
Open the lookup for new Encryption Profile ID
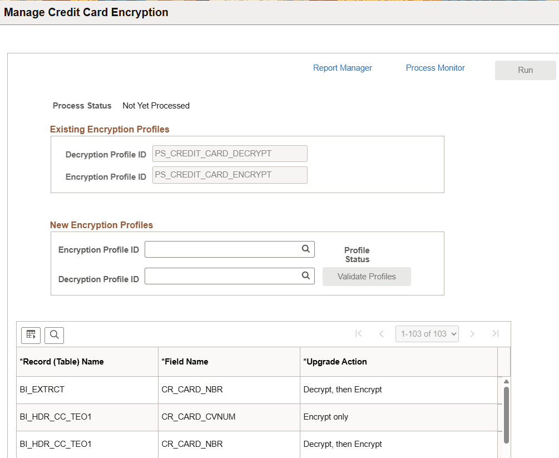point(305,249)
